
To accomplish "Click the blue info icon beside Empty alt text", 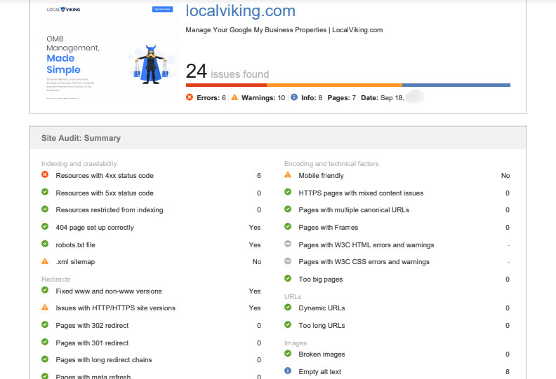I will [288, 371].
